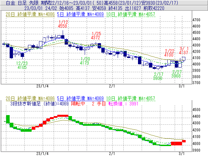Click the 1/20 4173 low label
Image resolution: width=208 pixels, height=158 pixels.
[x=85, y=61]
